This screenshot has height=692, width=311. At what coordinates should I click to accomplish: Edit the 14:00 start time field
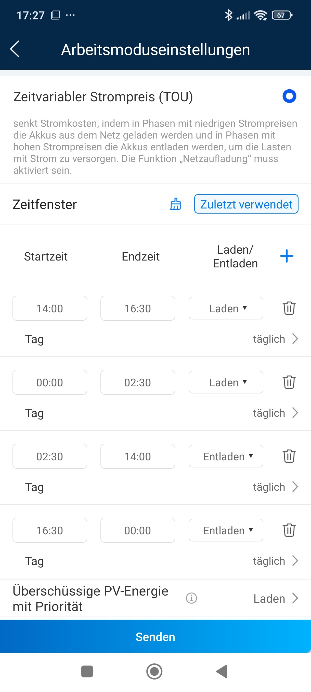pos(50,308)
